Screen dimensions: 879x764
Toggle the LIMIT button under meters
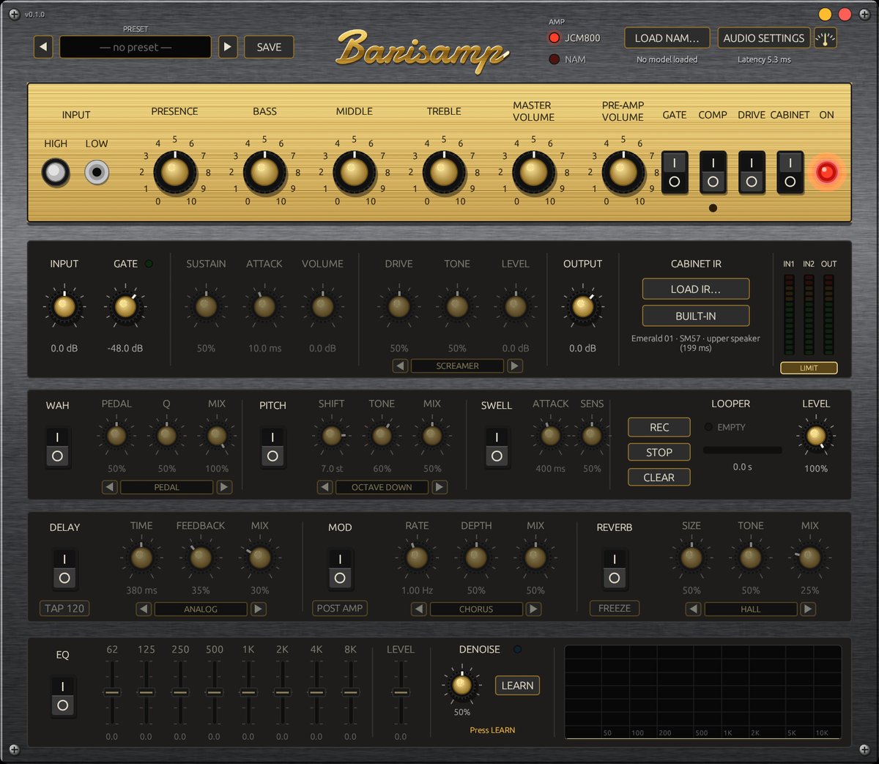pos(809,368)
